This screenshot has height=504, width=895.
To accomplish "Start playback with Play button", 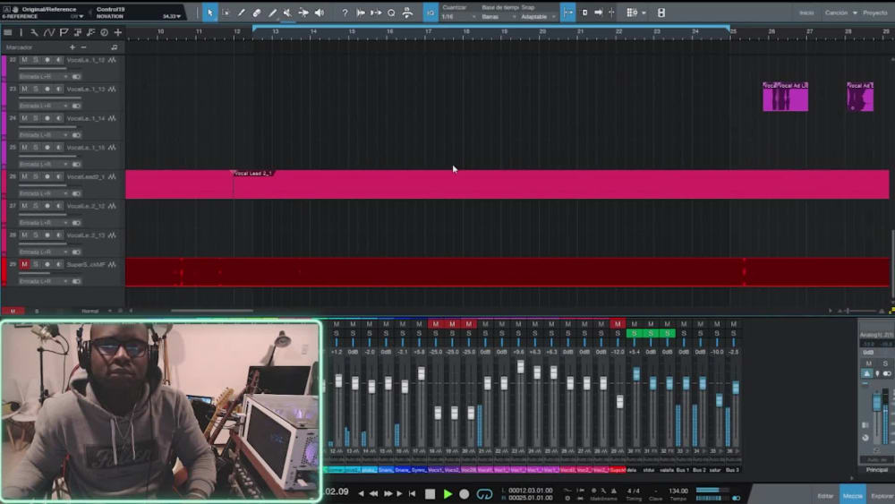I will click(x=447, y=494).
